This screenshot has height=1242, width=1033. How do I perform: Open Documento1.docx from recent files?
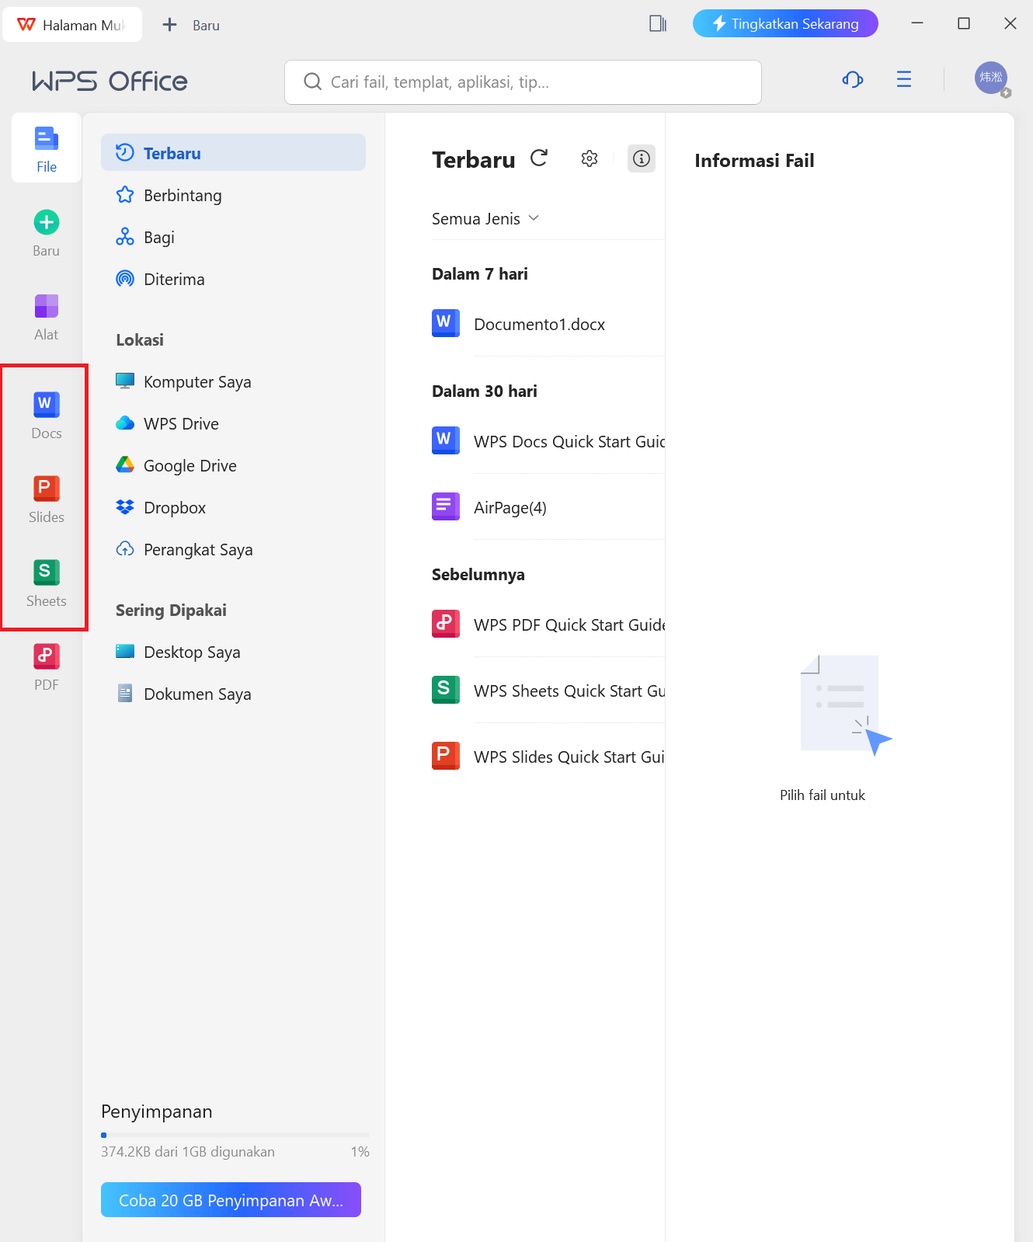click(539, 325)
